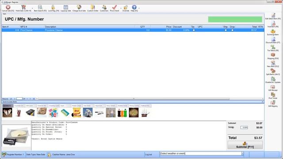Edit the TAX@ percentage field
Screen dimensions: 283x159
[244, 128]
